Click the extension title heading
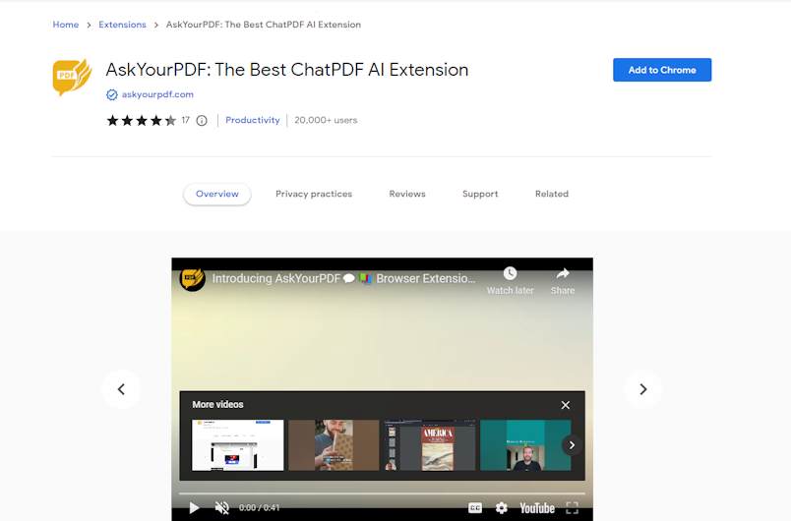Image resolution: width=791 pixels, height=521 pixels. pyautogui.click(x=286, y=70)
